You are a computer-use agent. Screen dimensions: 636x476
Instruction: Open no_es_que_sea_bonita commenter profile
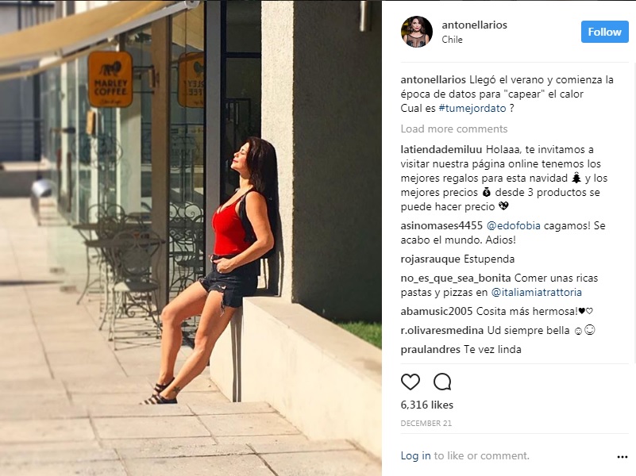coord(456,278)
